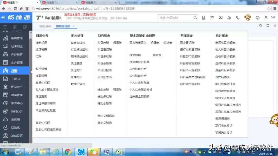Click the message feedback icon in the header

[x=220, y=17]
